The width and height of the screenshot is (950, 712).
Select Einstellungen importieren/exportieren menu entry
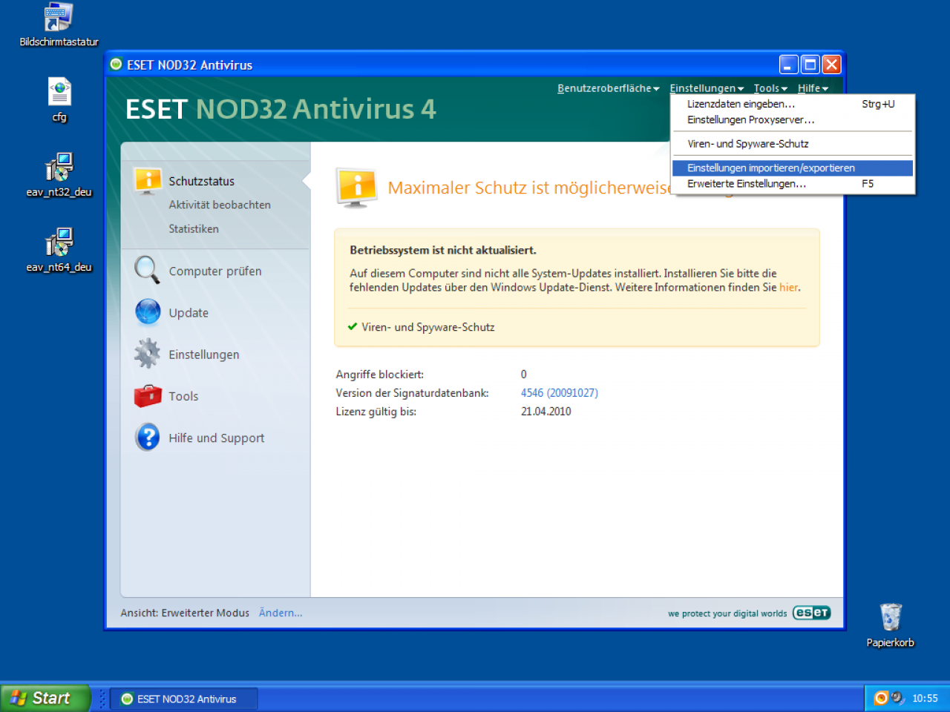click(793, 168)
